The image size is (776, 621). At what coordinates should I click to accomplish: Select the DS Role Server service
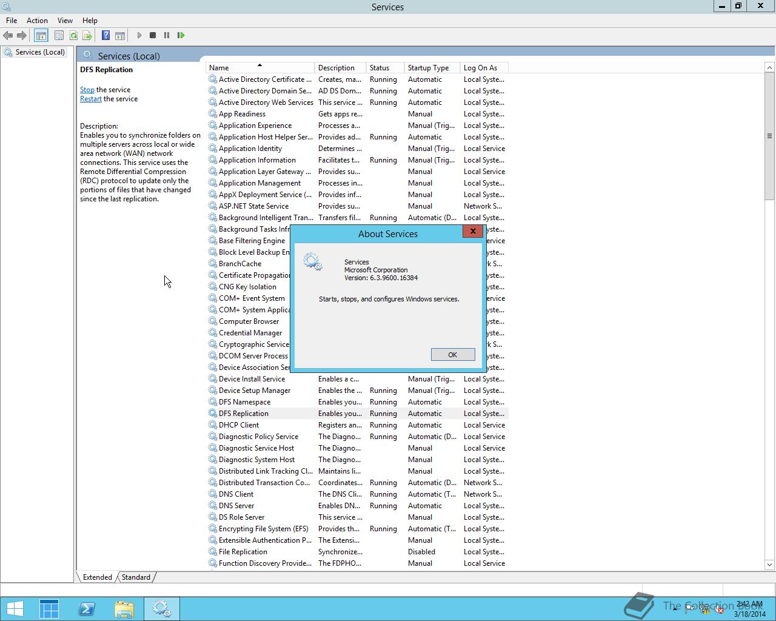[357, 517]
